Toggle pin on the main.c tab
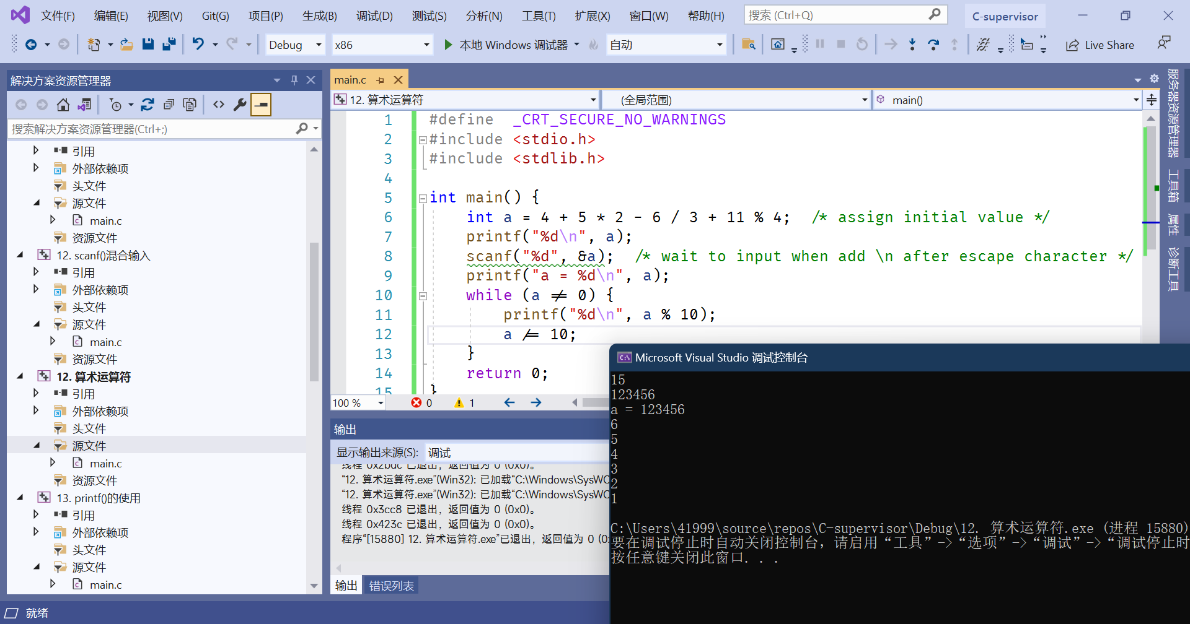This screenshot has height=624, width=1190. click(380, 80)
